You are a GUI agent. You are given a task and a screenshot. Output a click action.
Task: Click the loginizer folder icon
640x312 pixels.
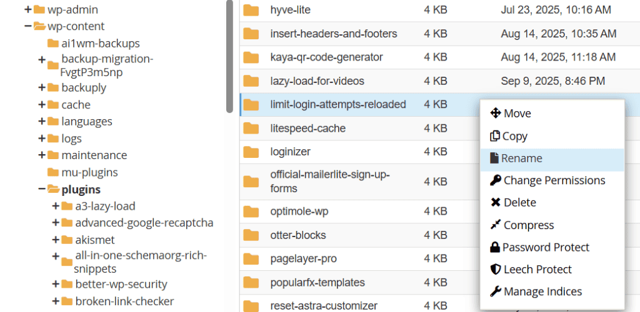click(251, 152)
